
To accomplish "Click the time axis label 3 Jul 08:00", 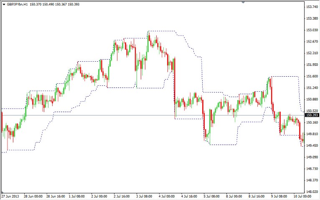I will point(144,196).
